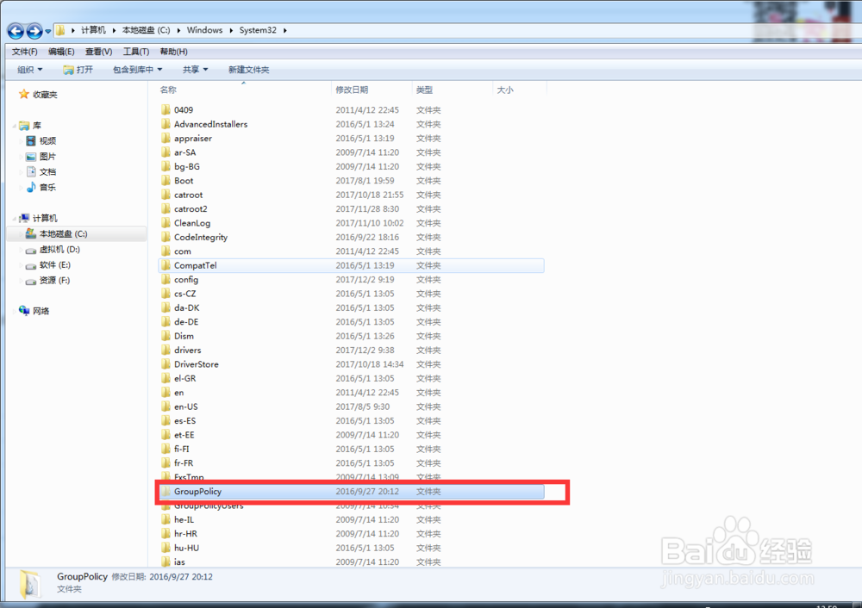862x608 pixels.
Task: Expand the 网络 tree node arrow
Action: pyautogui.click(x=15, y=312)
